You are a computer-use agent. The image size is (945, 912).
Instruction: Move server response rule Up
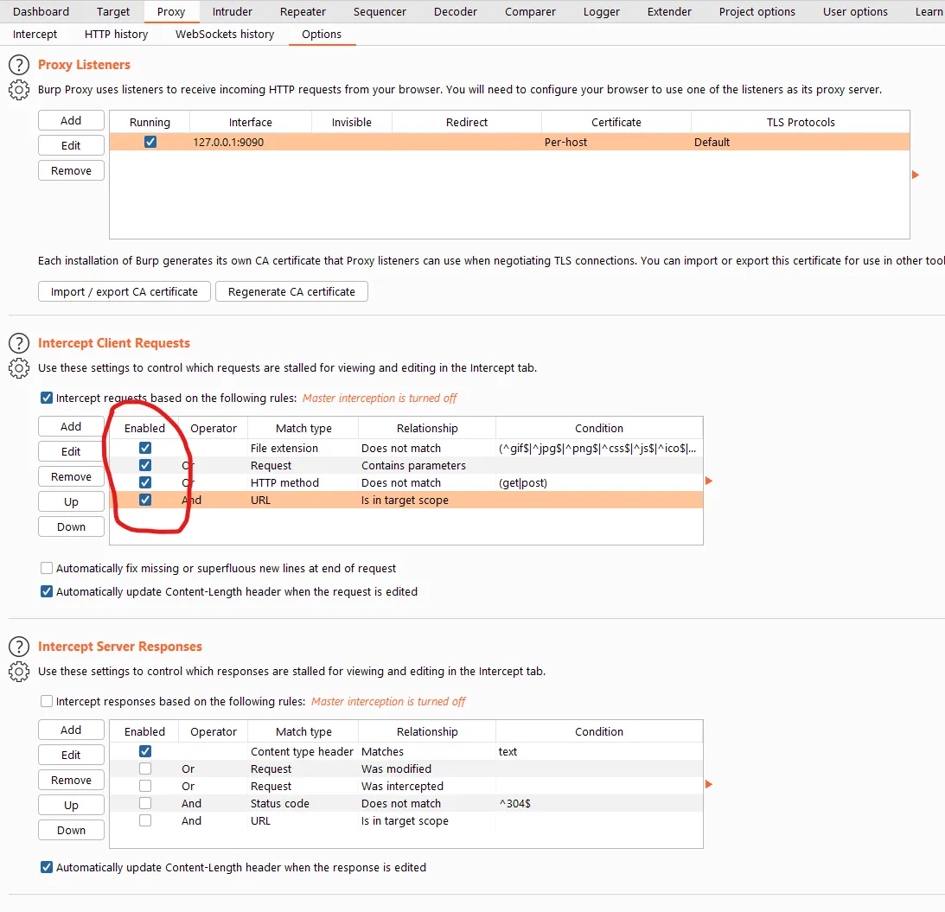click(71, 806)
